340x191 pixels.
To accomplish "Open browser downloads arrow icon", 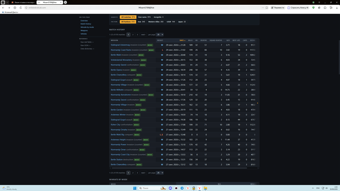I will coord(337,7).
